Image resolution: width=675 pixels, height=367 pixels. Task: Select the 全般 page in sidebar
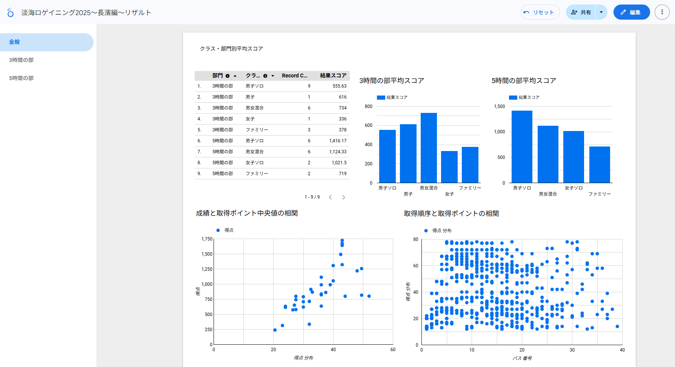coord(15,42)
